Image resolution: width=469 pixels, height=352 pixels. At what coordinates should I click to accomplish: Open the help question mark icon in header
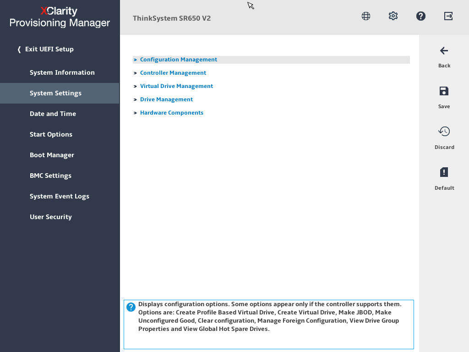pos(421,16)
